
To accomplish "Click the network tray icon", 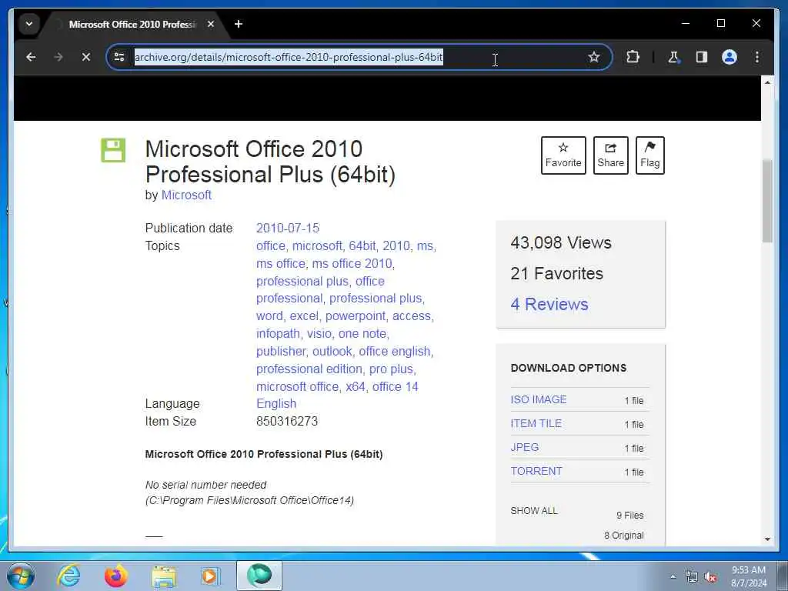I will tap(692, 577).
